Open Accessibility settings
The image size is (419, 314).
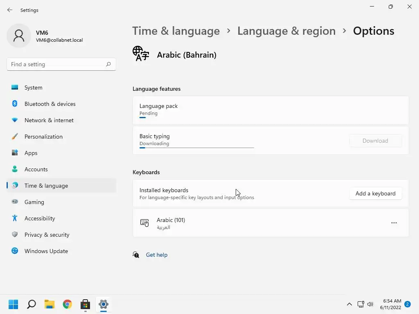tap(40, 218)
